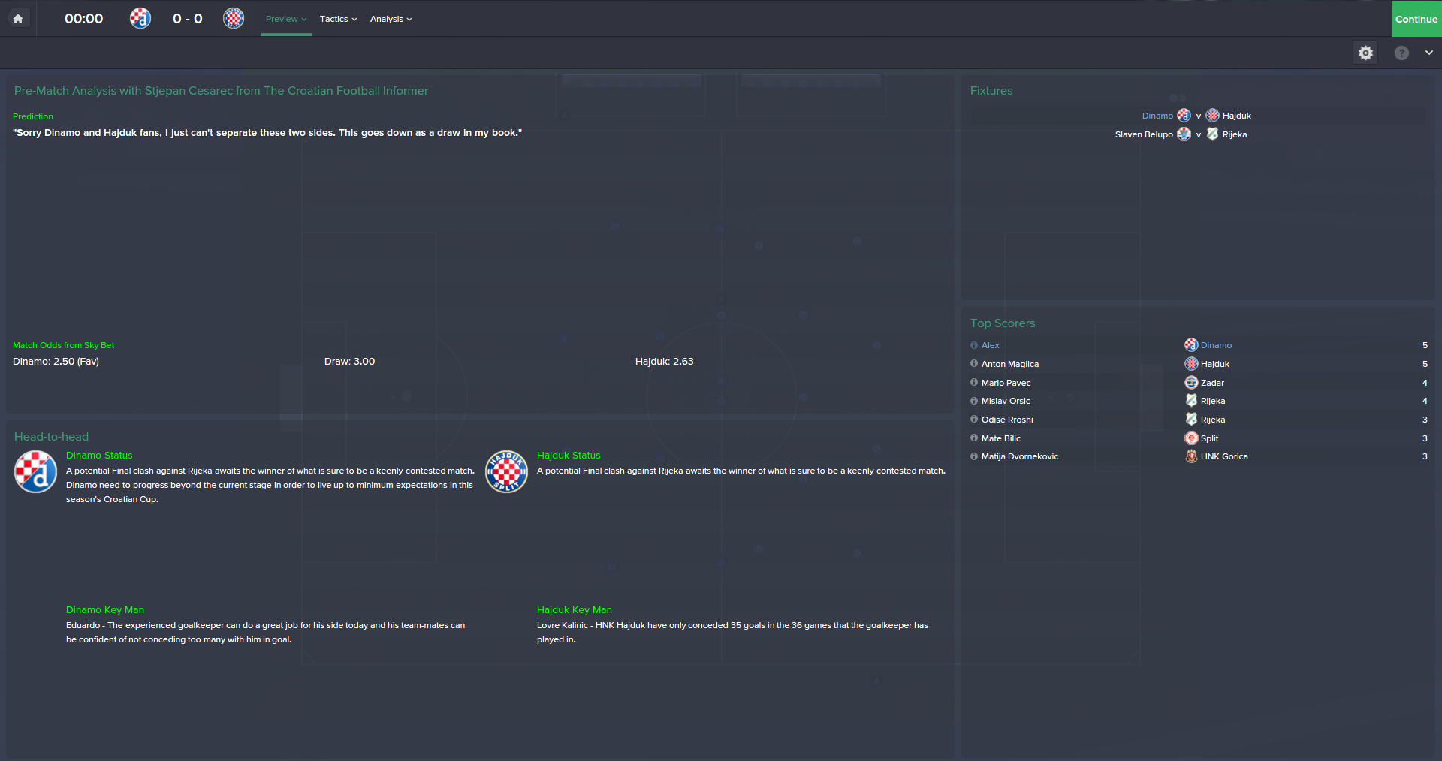Expand the Preview dropdown menu

point(286,19)
